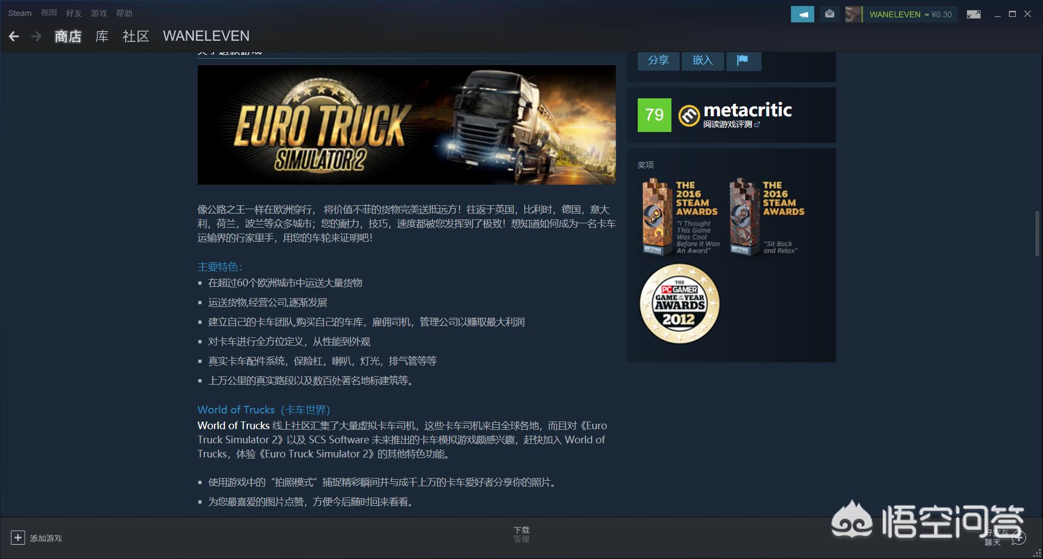Launch Big Picture mode icon
Screen dimensions: 1043x559
(973, 14)
